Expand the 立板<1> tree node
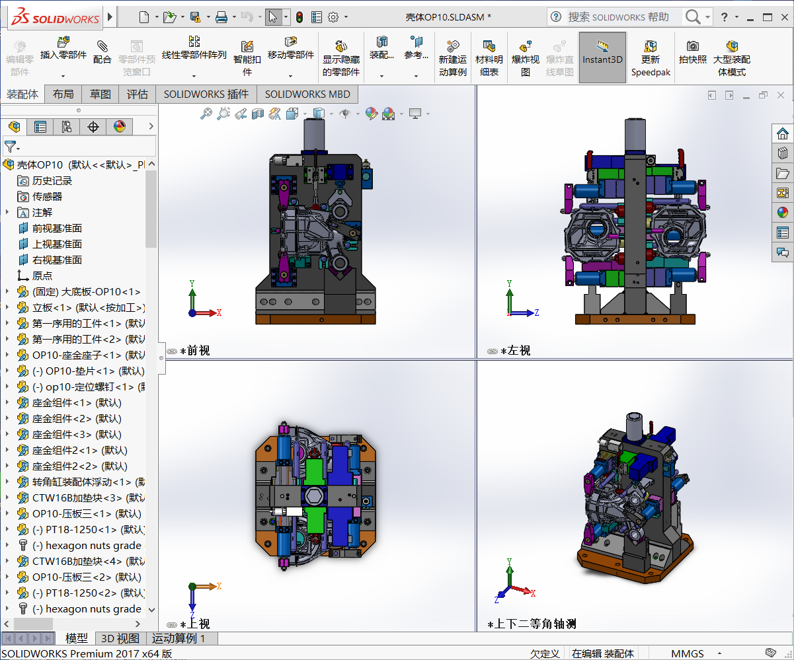Viewport: 794px width, 660px height. (7, 307)
